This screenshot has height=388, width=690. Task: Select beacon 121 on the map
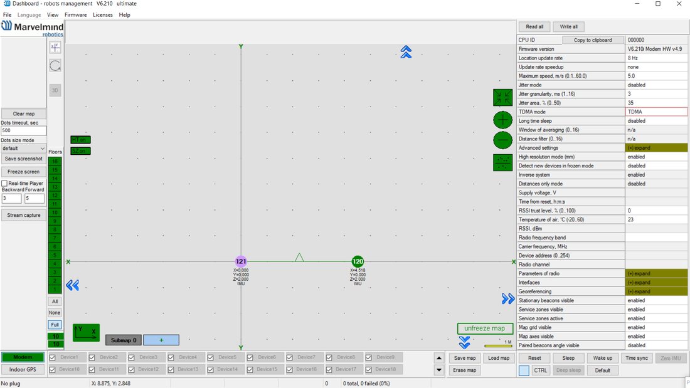(x=241, y=261)
